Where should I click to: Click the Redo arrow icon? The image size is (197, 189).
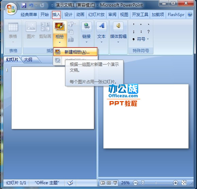[42, 5]
